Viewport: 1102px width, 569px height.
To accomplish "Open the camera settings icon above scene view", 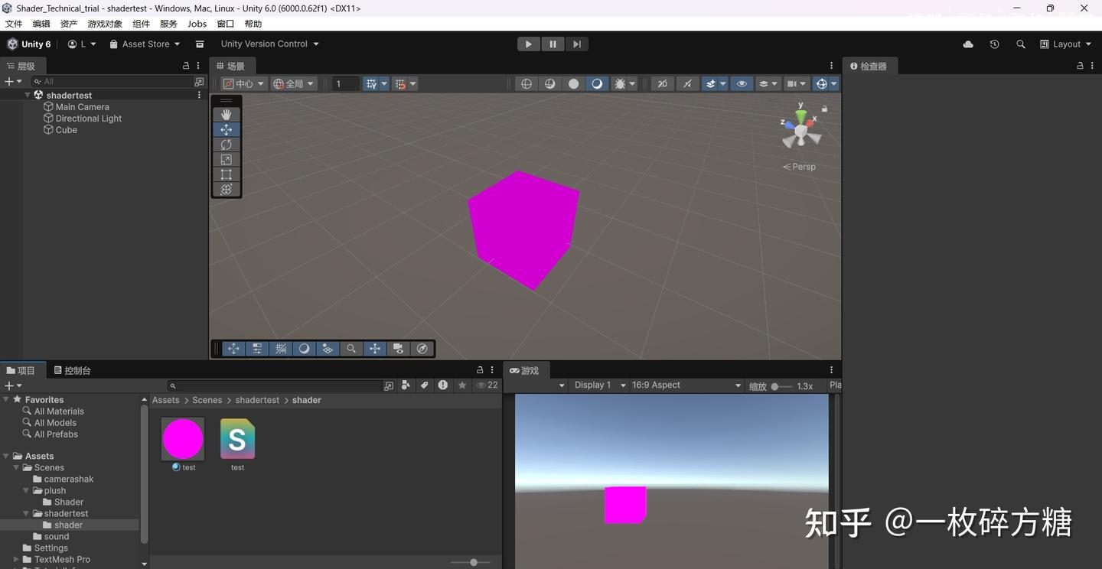I will tap(793, 83).
